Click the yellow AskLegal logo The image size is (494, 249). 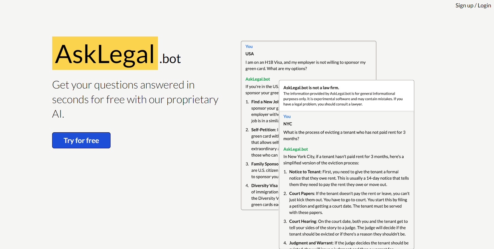click(x=105, y=54)
